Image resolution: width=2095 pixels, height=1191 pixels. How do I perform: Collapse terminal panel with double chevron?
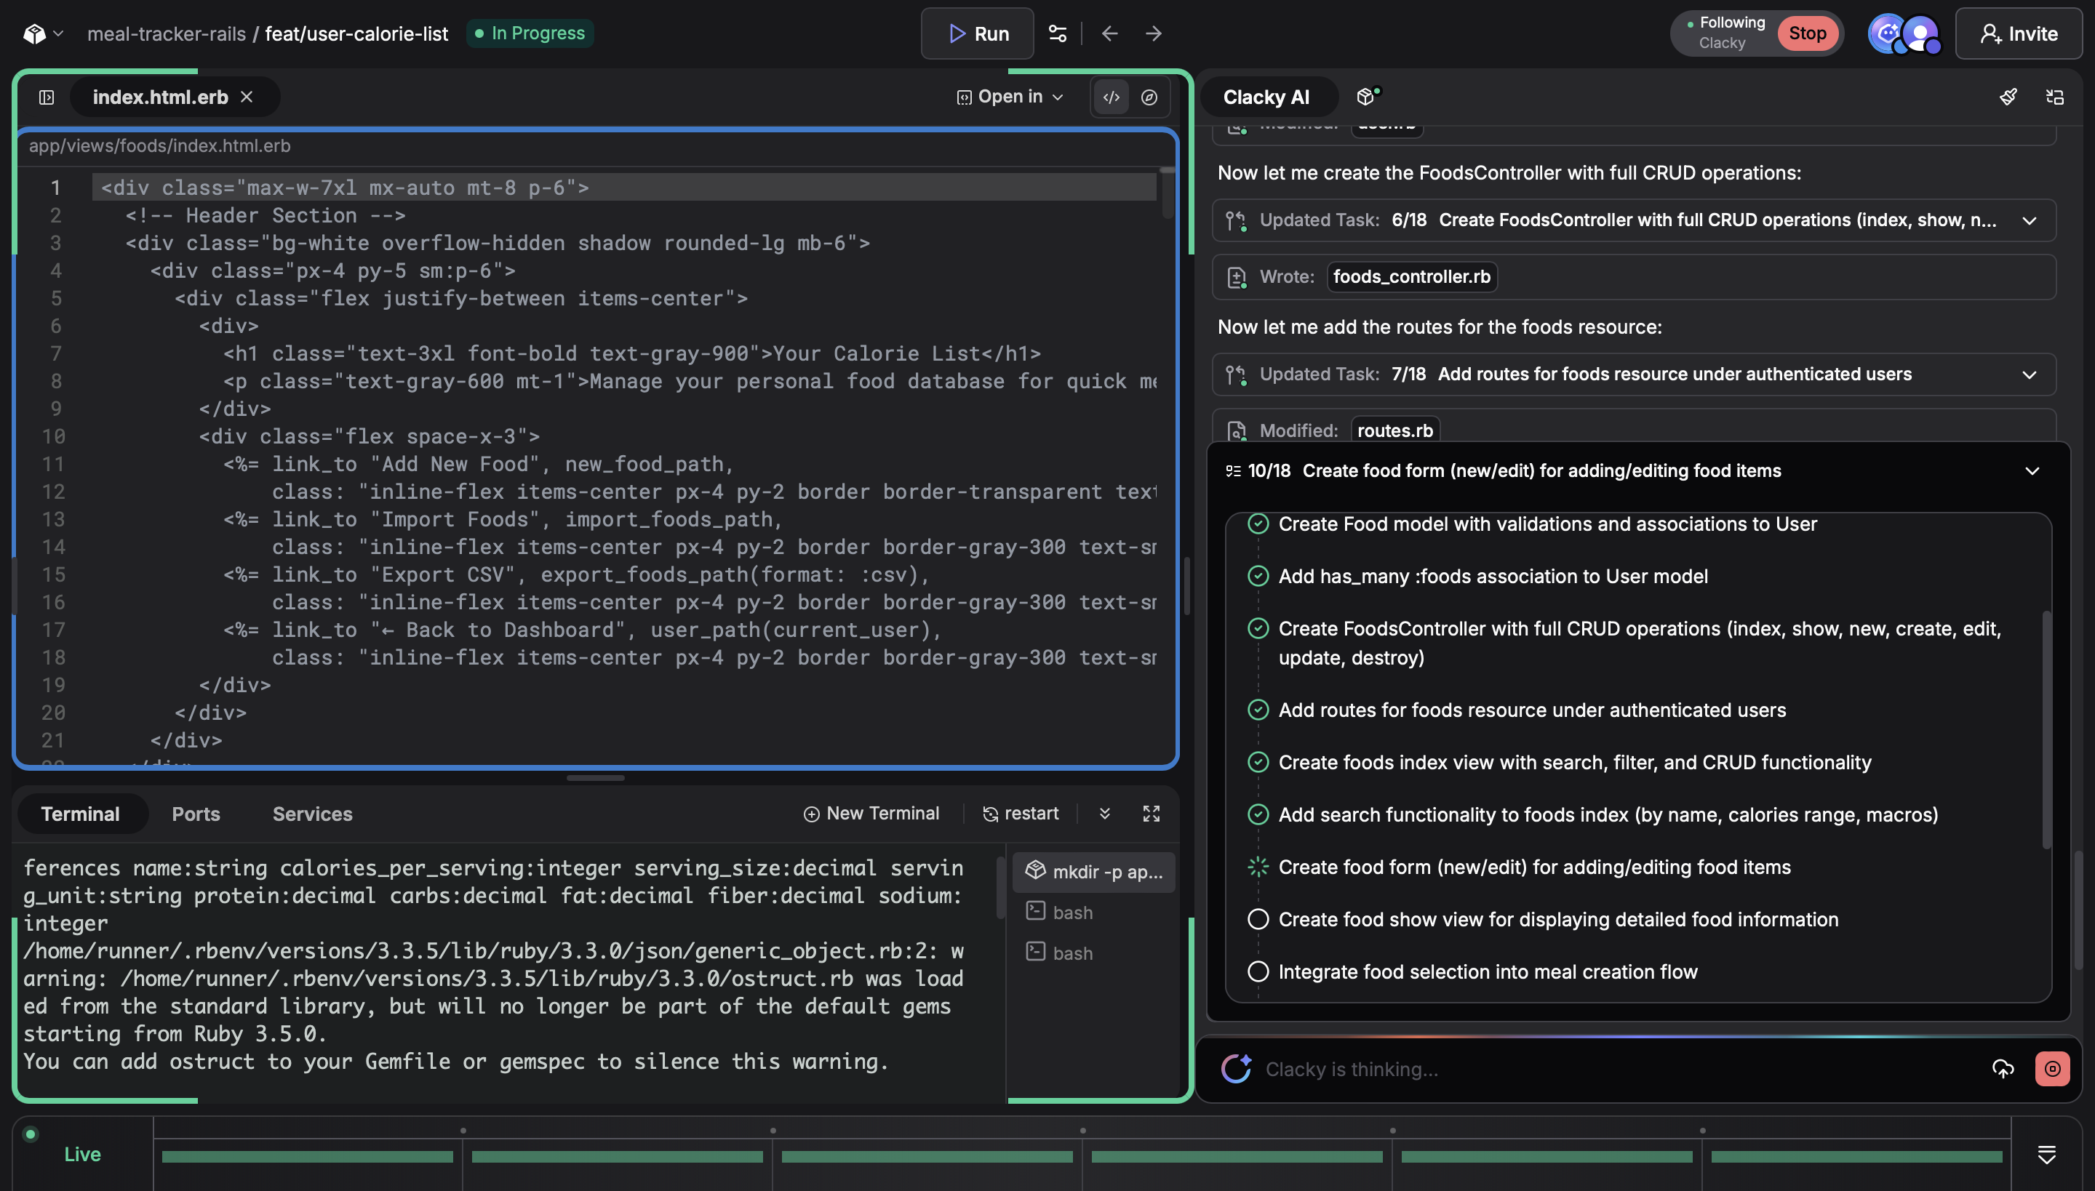1105,814
